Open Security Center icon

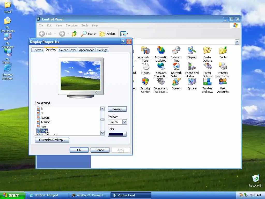click(145, 86)
